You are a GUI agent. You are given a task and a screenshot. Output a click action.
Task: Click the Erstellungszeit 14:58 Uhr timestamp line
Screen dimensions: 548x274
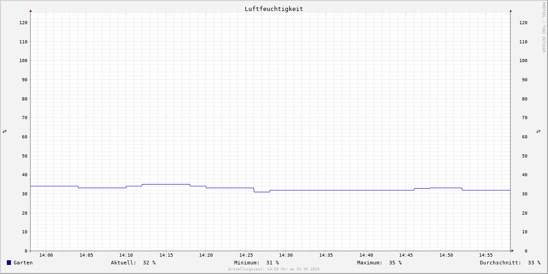pyautogui.click(x=274, y=269)
